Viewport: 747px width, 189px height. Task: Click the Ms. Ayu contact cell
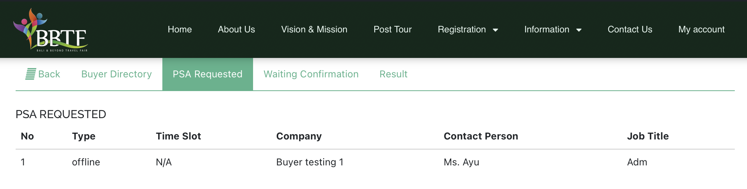tap(461, 162)
